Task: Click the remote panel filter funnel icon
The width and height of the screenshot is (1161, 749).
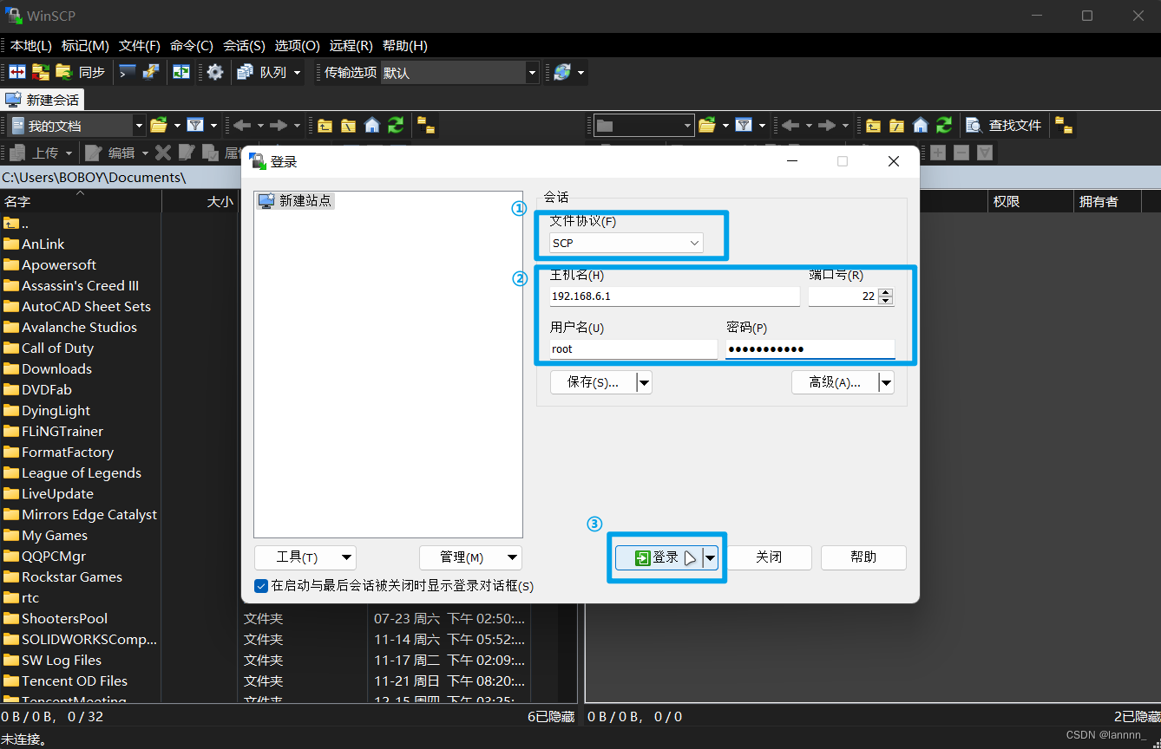Action: click(744, 126)
